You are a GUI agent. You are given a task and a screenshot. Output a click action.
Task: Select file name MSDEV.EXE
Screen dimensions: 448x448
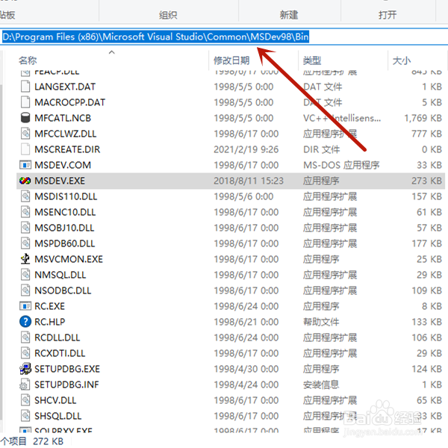[x=60, y=181]
